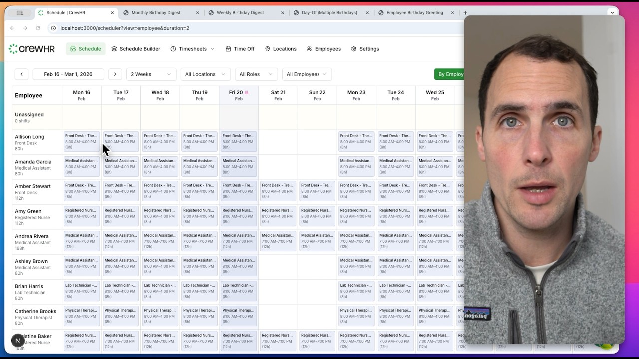
Task: Open the All Employees filter
Action: click(x=307, y=74)
